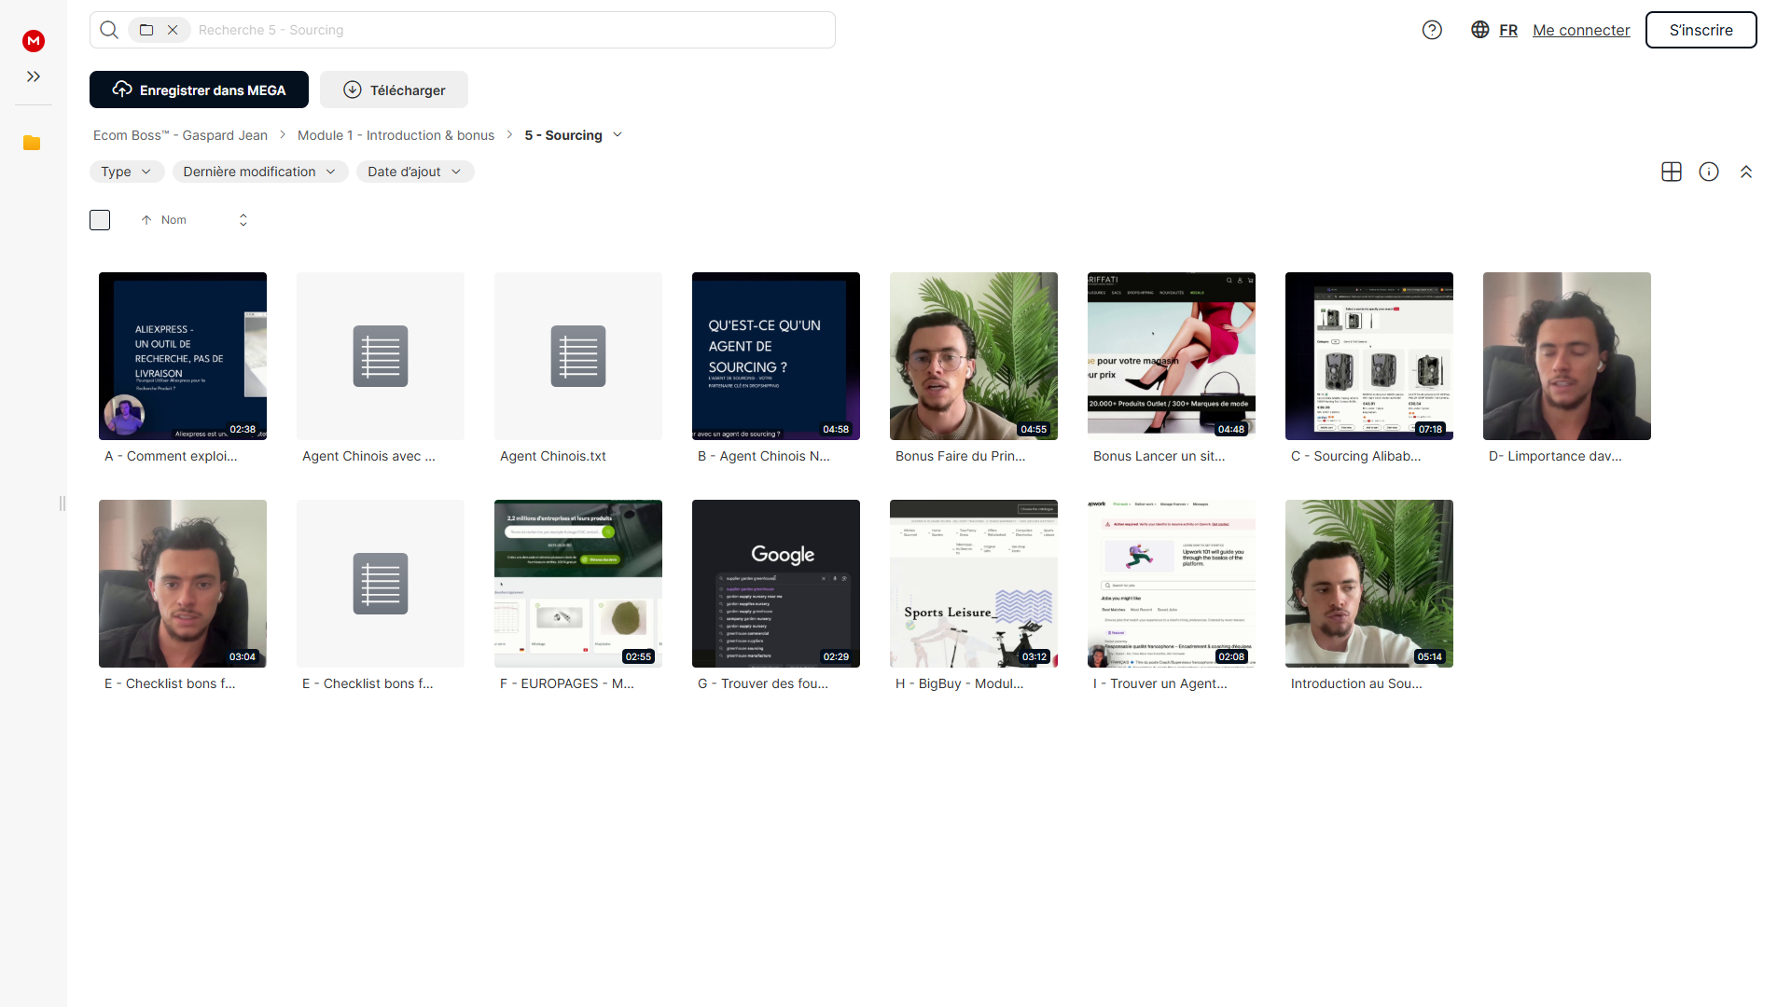Open D- Limportance dav... video thumbnail
This screenshot has width=1791, height=1007.
(x=1567, y=356)
